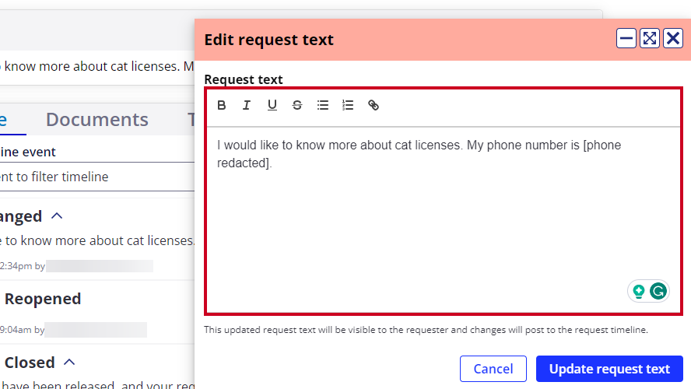Open the Grammarly widget
Image resolution: width=691 pixels, height=389 pixels.
coord(658,291)
